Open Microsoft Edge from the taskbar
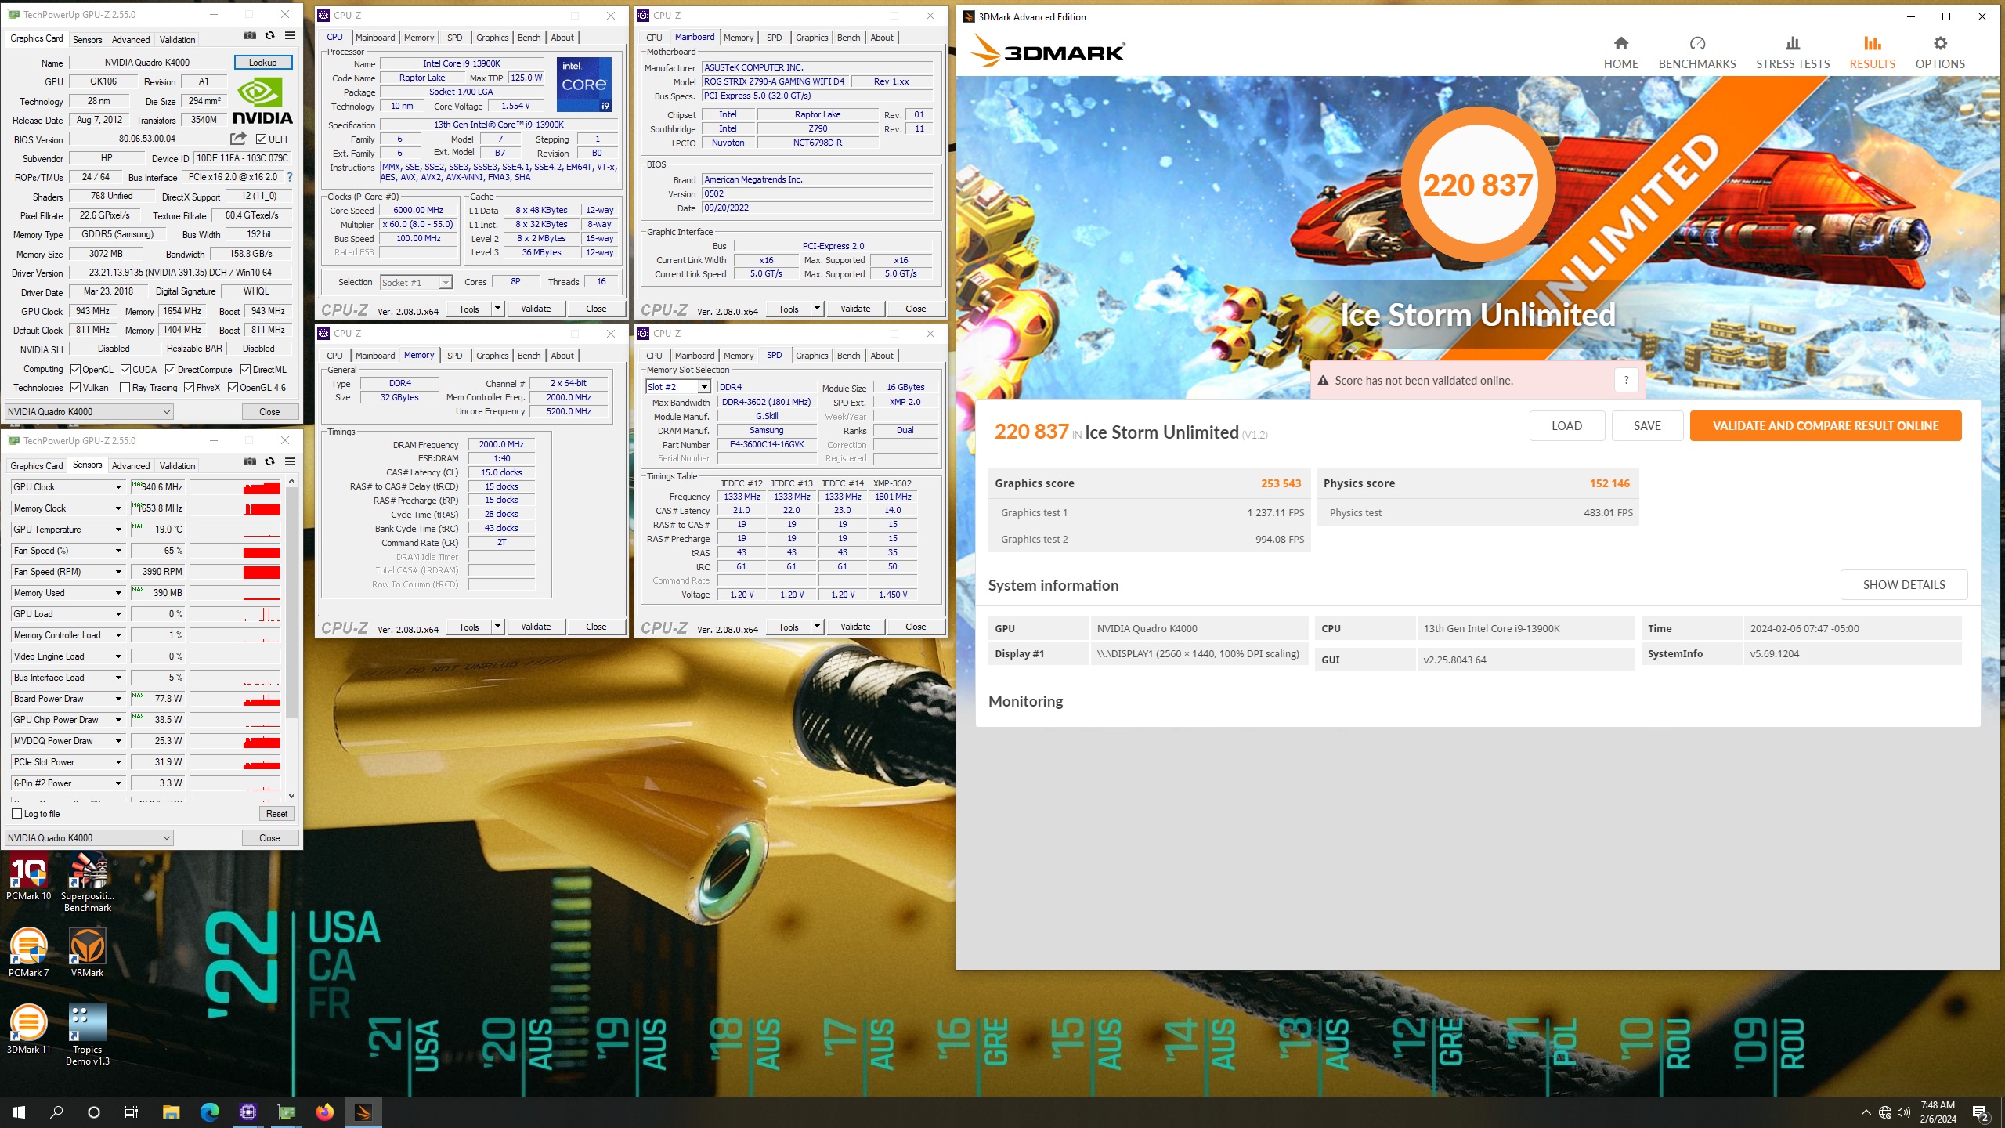 (x=209, y=1112)
